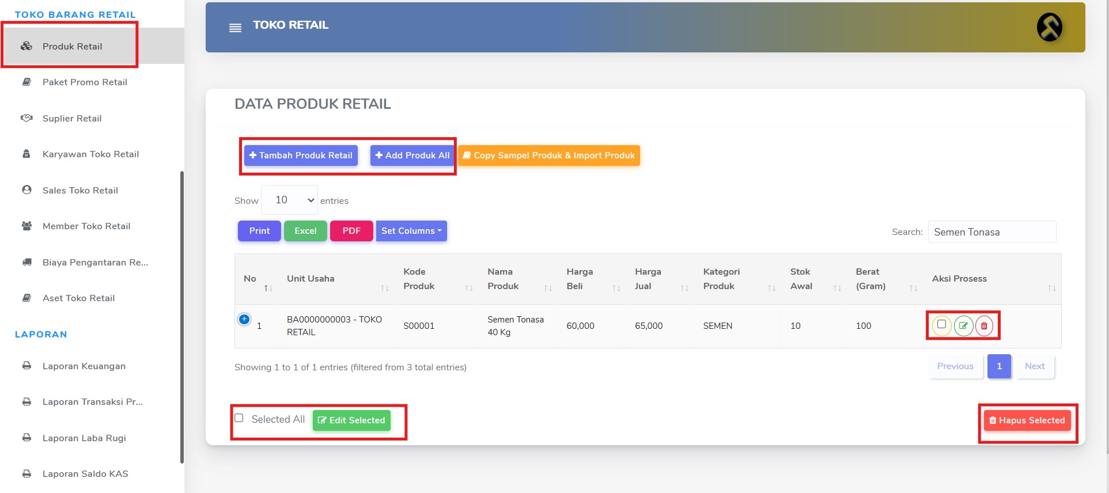Image resolution: width=1109 pixels, height=493 pixels.
Task: Click Add Produk All button
Action: click(412, 156)
